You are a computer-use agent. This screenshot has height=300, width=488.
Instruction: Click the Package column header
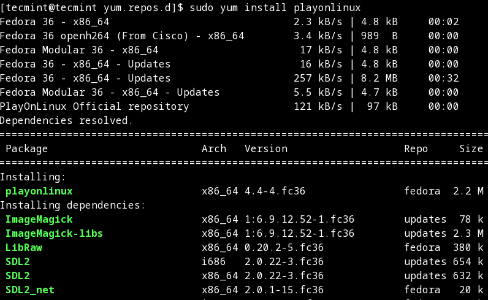[x=27, y=148]
